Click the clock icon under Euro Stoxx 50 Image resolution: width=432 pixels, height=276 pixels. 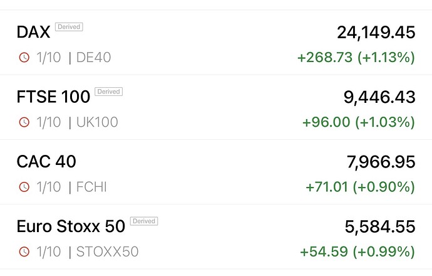coord(24,252)
